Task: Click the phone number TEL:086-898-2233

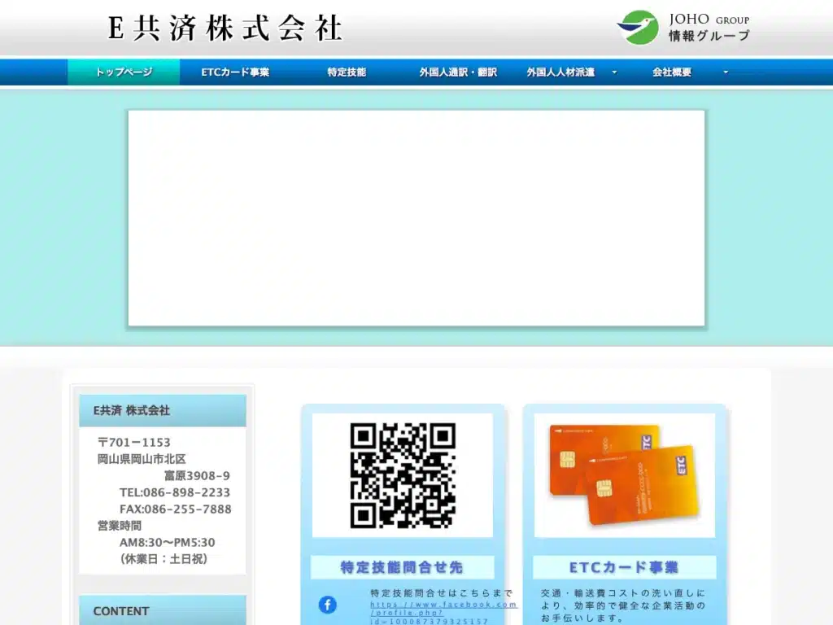Action: (175, 492)
